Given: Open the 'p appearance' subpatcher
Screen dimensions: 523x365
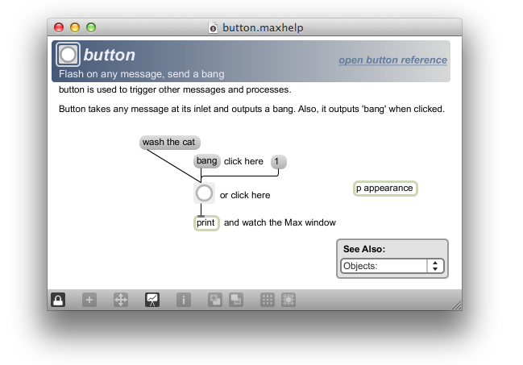Looking at the screenshot, I should pos(385,189).
